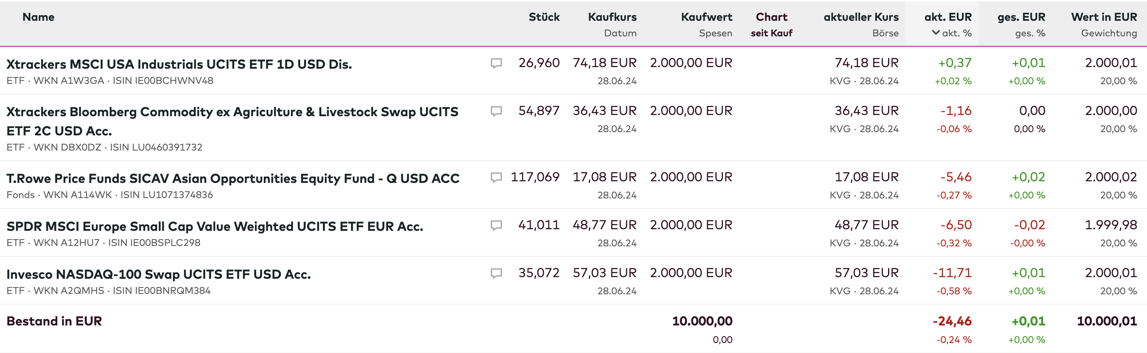Open note icon for Invesco NASDAQ-100 ETF
Screen dimensions: 1147x353
[x=496, y=273]
